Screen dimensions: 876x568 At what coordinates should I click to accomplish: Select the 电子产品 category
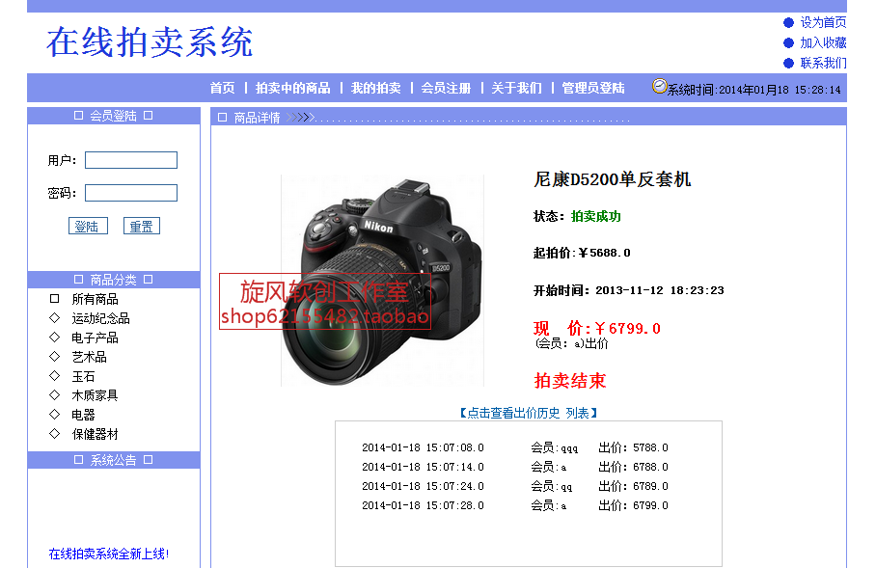95,338
